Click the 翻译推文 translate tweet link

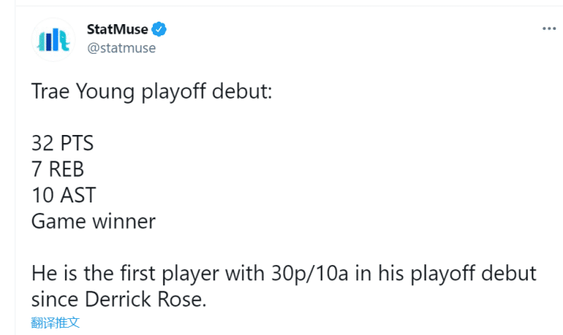[55, 322]
